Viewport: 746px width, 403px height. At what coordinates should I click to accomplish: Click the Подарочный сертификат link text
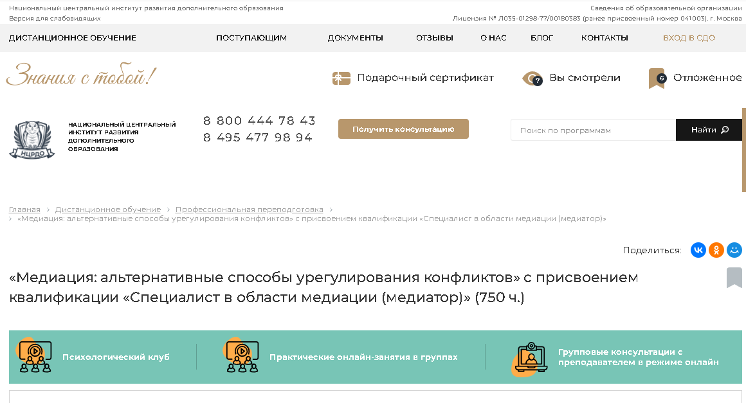(x=425, y=78)
